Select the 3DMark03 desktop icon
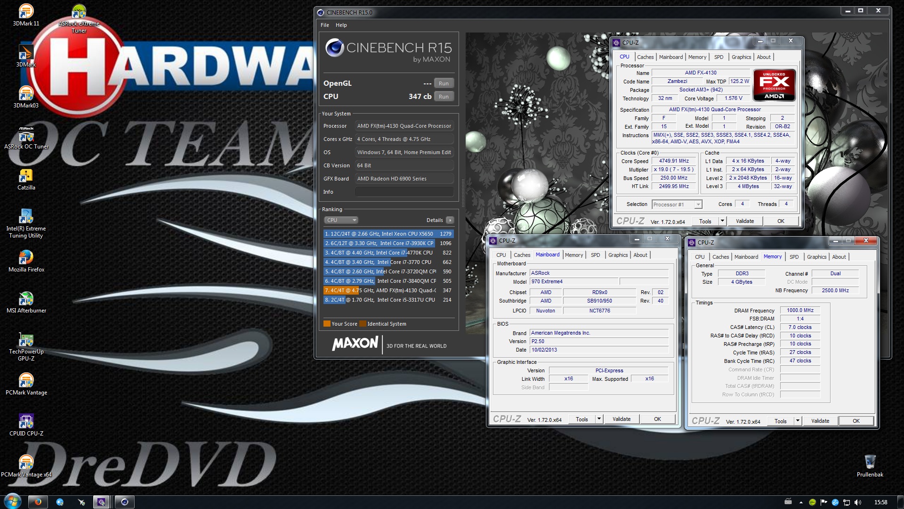904x509 pixels. point(26,97)
